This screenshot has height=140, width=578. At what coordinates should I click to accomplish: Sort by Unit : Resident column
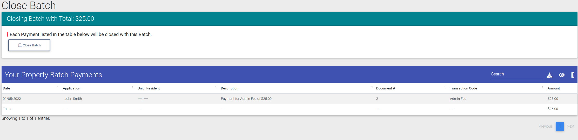point(178,88)
